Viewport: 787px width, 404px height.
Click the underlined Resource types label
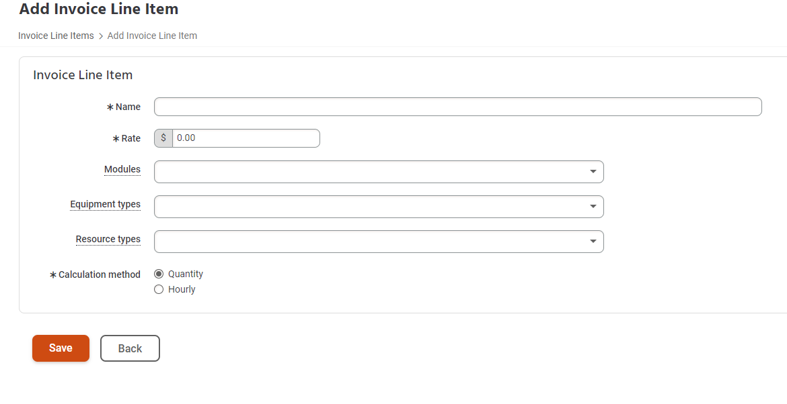click(108, 239)
